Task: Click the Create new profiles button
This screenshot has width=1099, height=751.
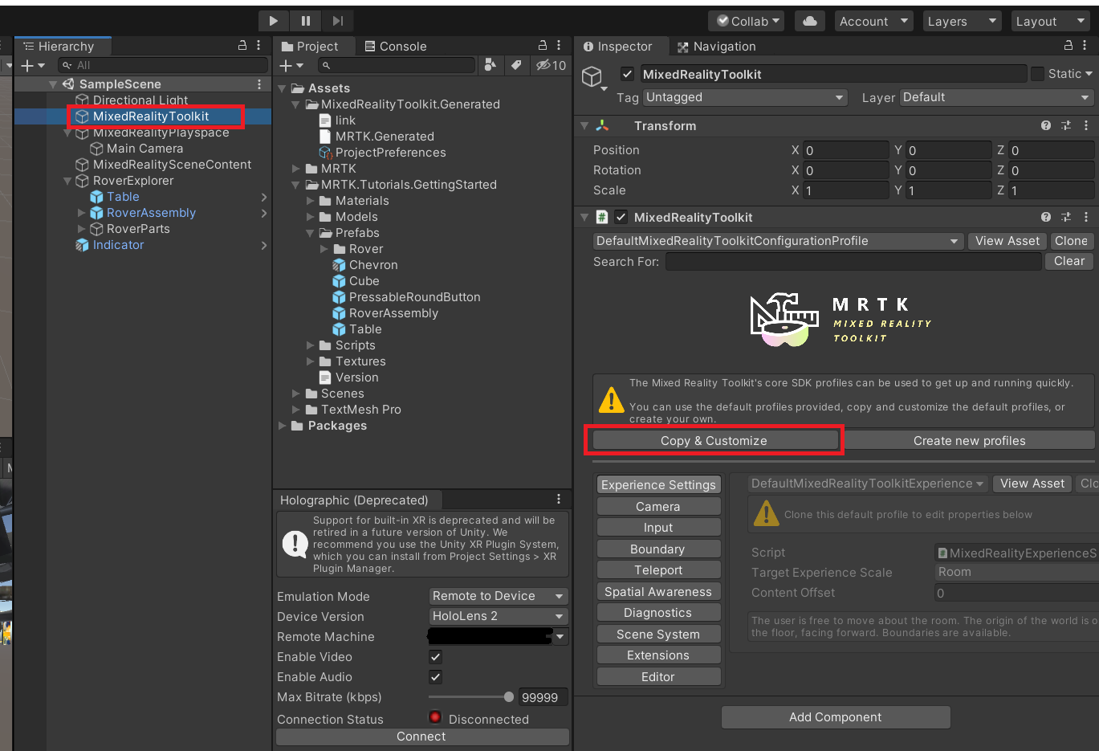Action: (x=969, y=440)
